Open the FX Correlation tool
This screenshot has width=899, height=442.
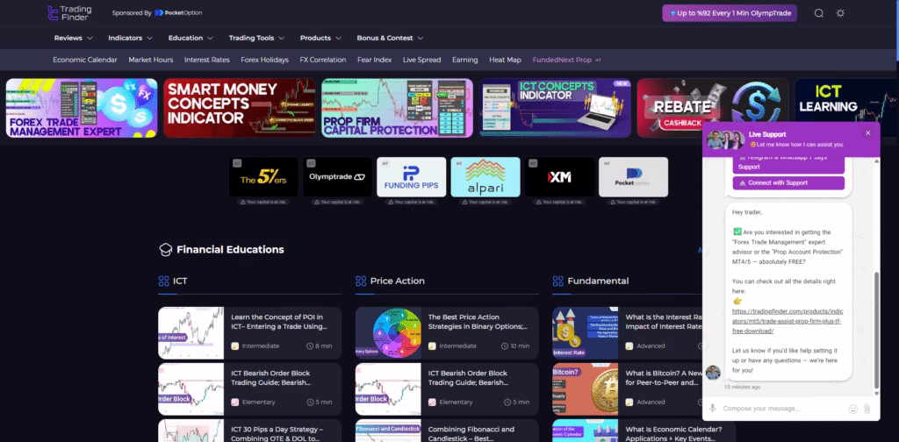(x=323, y=60)
